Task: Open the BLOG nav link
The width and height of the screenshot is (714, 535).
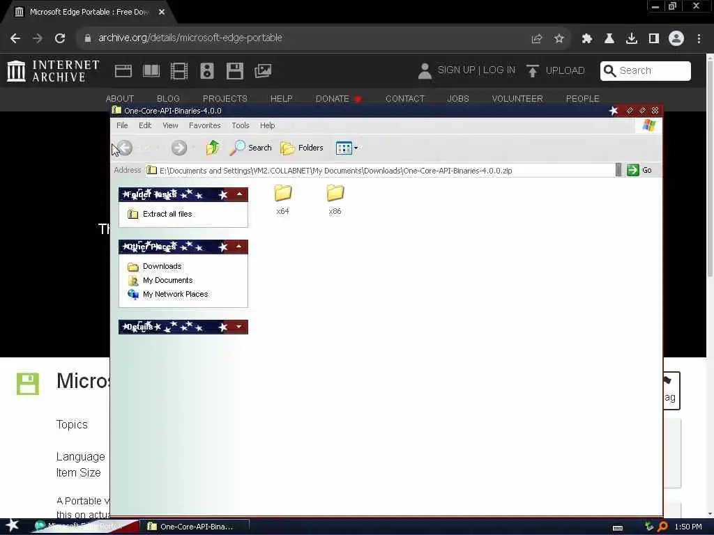Action: pyautogui.click(x=168, y=99)
